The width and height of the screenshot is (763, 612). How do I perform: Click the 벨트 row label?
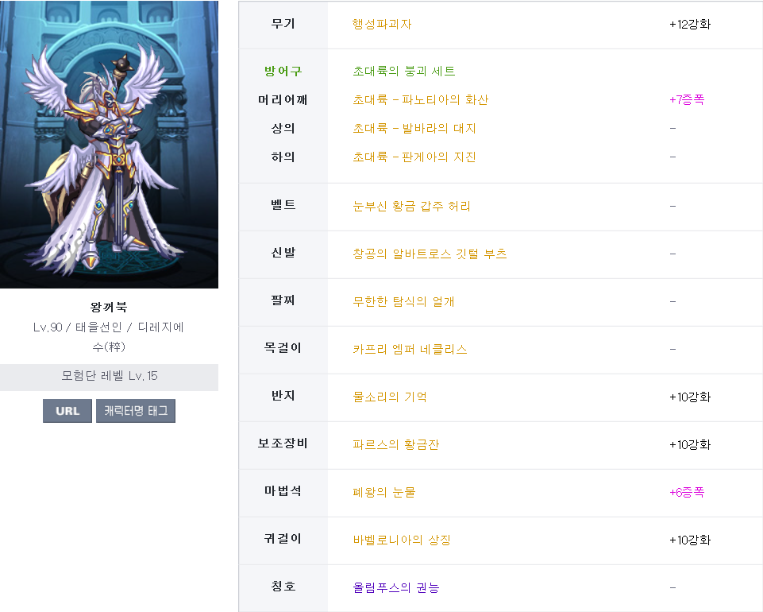pos(283,205)
